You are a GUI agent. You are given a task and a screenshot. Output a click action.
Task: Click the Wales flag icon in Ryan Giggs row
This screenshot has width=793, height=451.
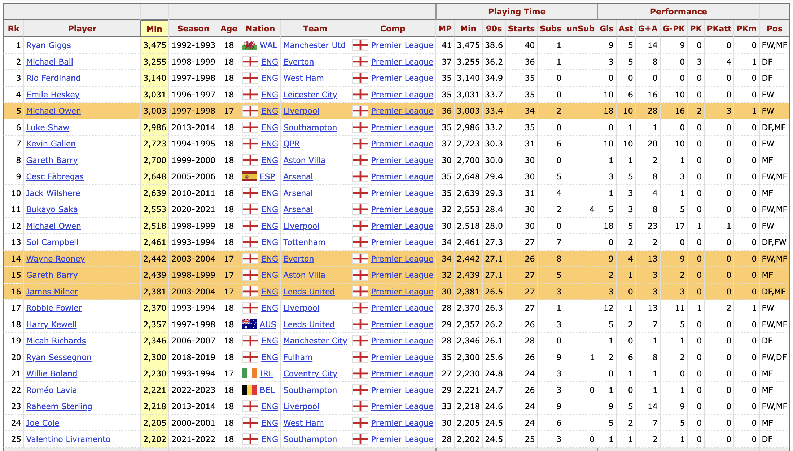pos(249,45)
